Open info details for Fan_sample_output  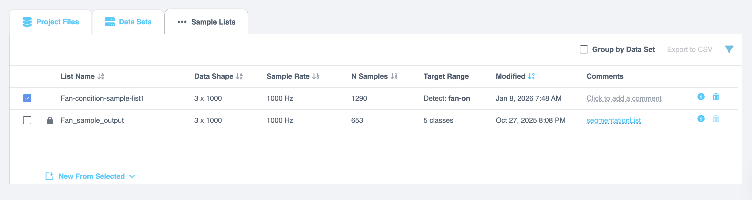pyautogui.click(x=701, y=119)
